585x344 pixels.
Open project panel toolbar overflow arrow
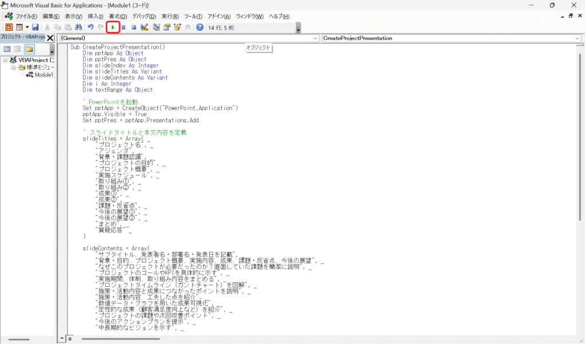[x=52, y=50]
